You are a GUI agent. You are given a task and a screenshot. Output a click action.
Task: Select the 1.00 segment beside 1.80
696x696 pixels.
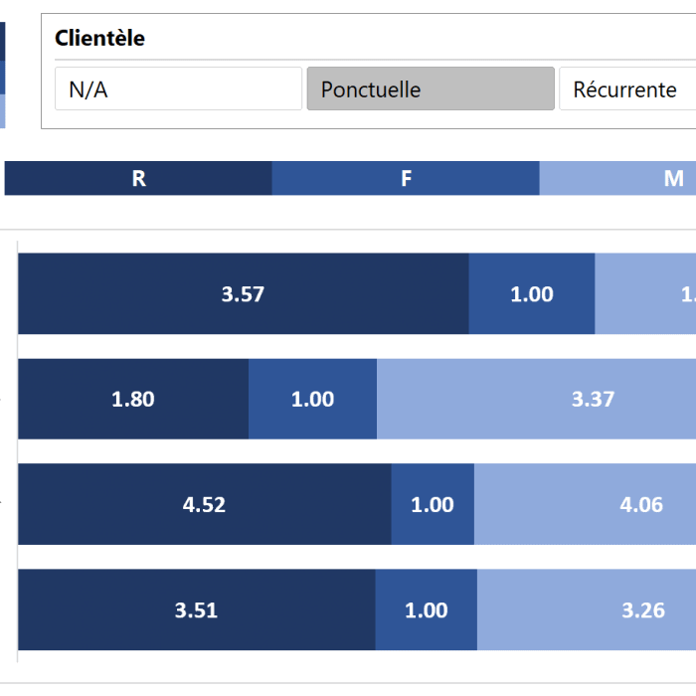(312, 400)
